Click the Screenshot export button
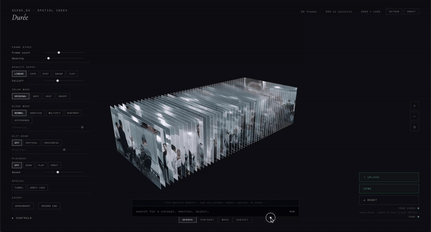The height and width of the screenshot is (232, 431). click(x=23, y=206)
